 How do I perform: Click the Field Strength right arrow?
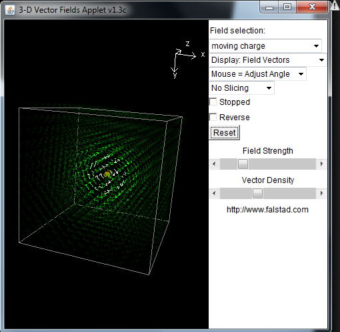(321, 164)
